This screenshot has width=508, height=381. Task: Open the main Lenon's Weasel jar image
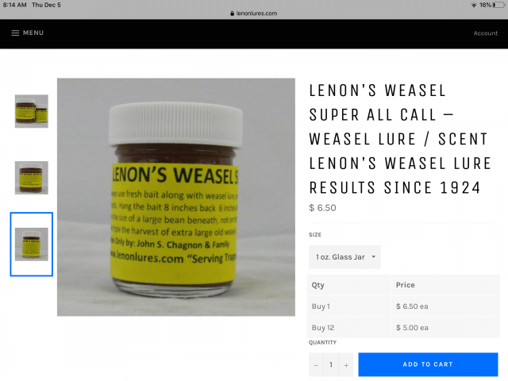(176, 197)
